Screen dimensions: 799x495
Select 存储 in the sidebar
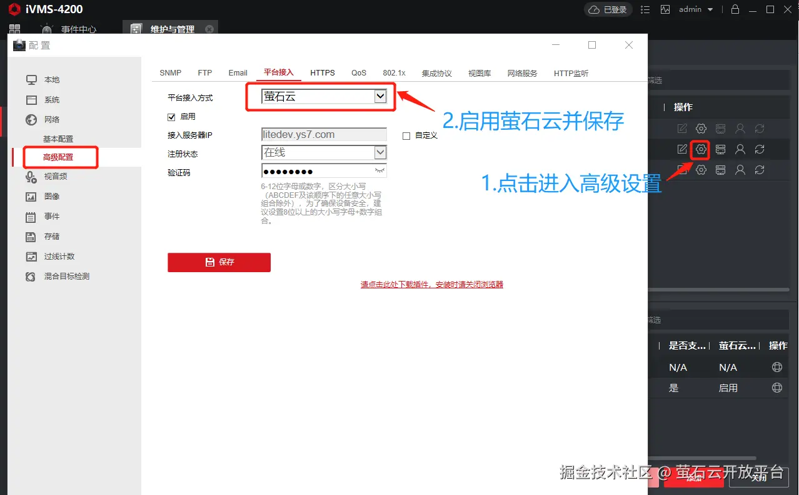52,237
